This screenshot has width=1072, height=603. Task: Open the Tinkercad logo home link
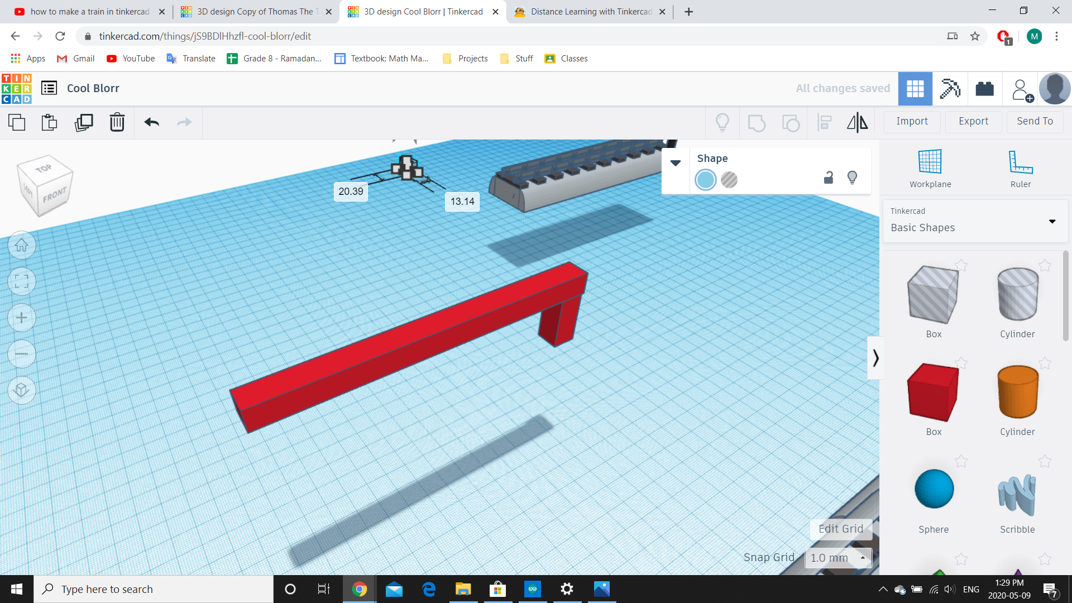tap(16, 88)
